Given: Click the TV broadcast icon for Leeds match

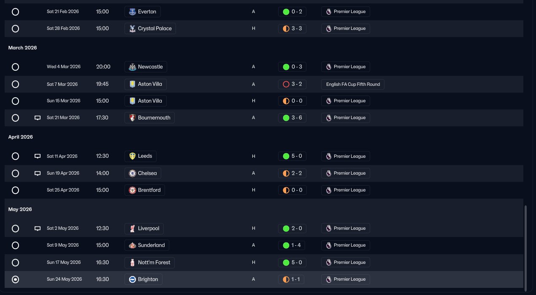Looking at the screenshot, I should click(38, 156).
